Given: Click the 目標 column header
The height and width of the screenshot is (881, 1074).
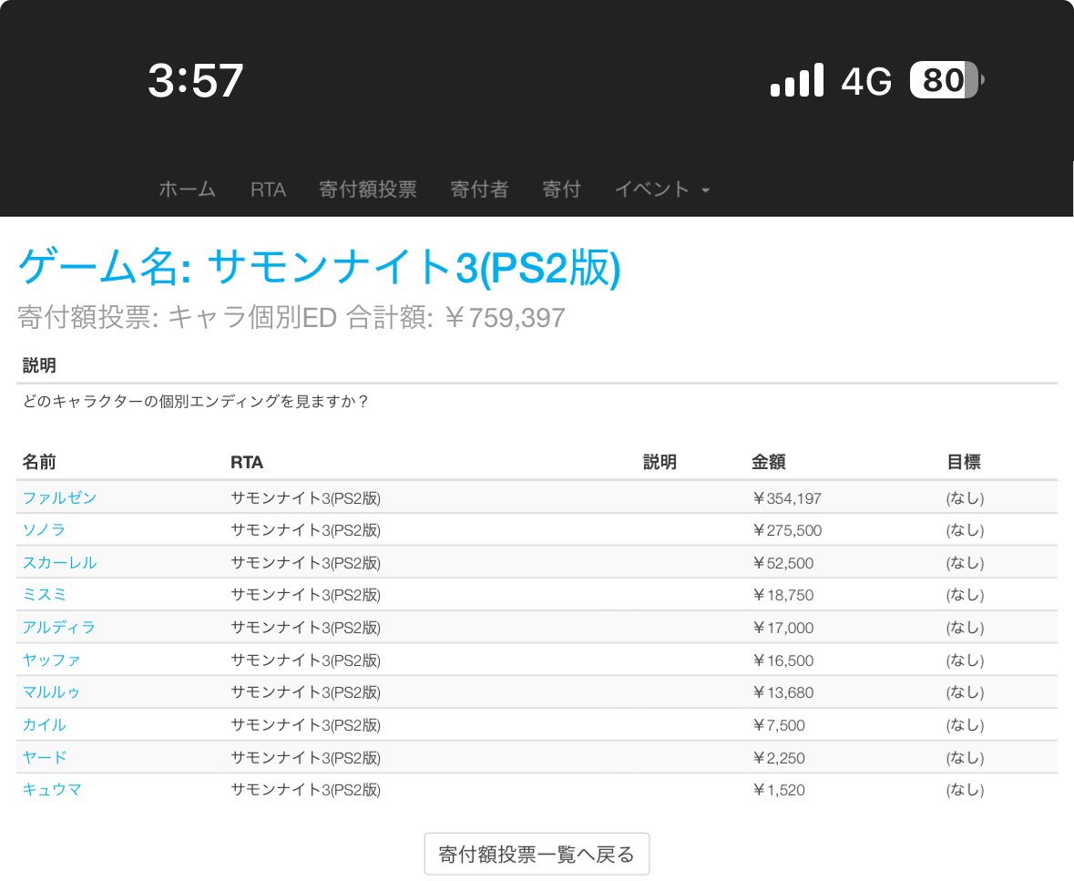Looking at the screenshot, I should click(964, 463).
